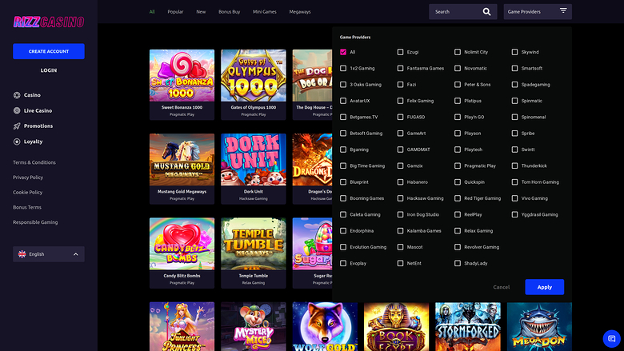Open Sweet Bonanza 1000 game thumbnail
Viewport: 624px width, 351px height.
point(182,75)
